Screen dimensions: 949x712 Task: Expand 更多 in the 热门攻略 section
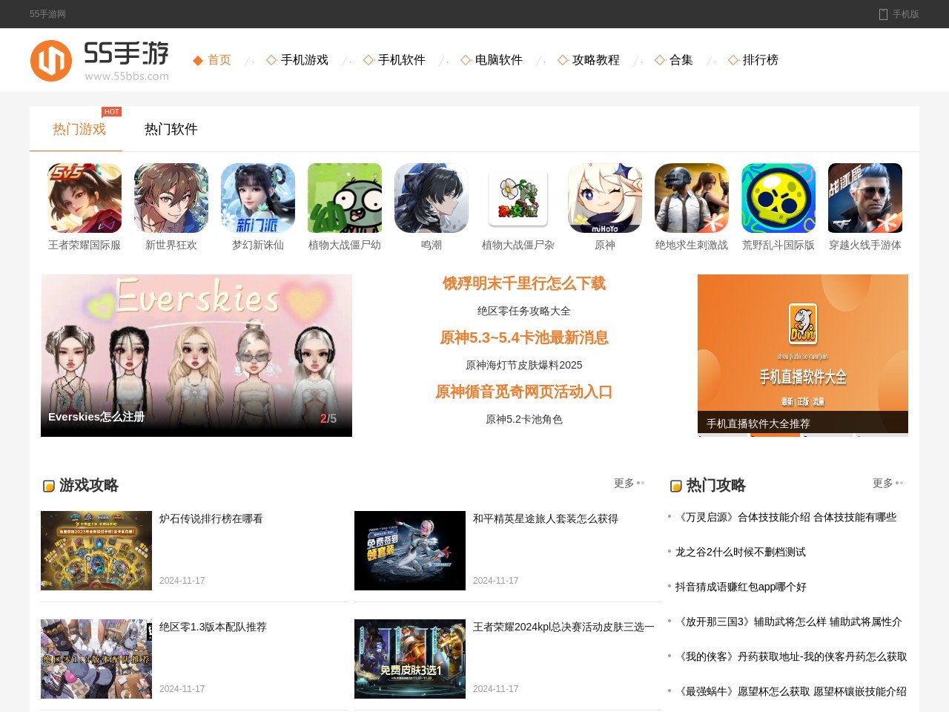click(887, 484)
